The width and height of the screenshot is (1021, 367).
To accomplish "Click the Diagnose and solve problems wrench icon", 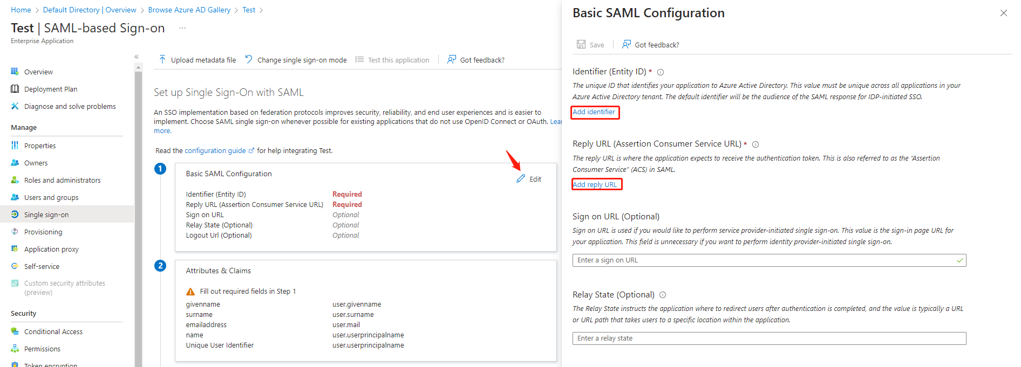I will click(x=15, y=106).
